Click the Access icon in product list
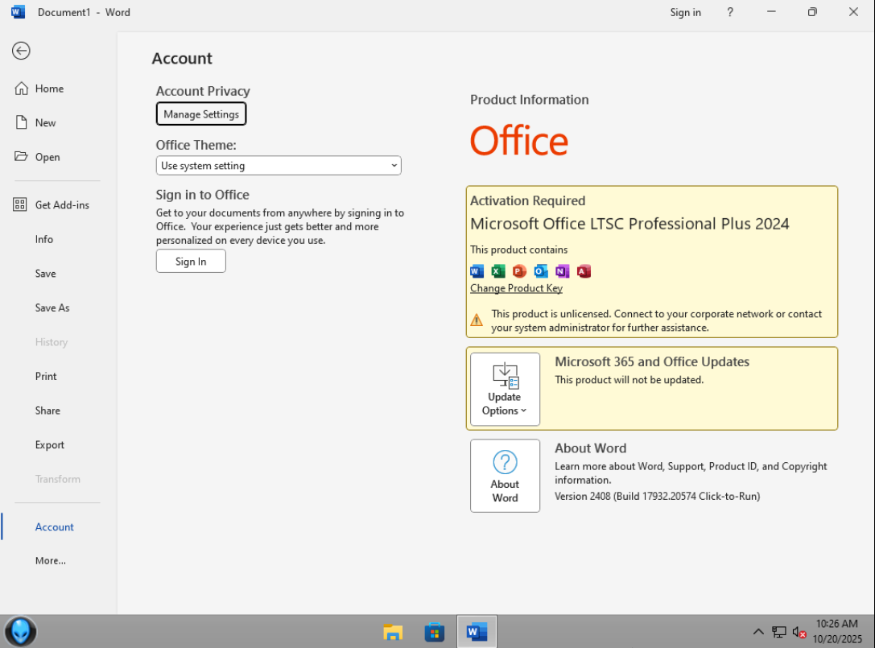This screenshot has height=648, width=875. pyautogui.click(x=584, y=271)
